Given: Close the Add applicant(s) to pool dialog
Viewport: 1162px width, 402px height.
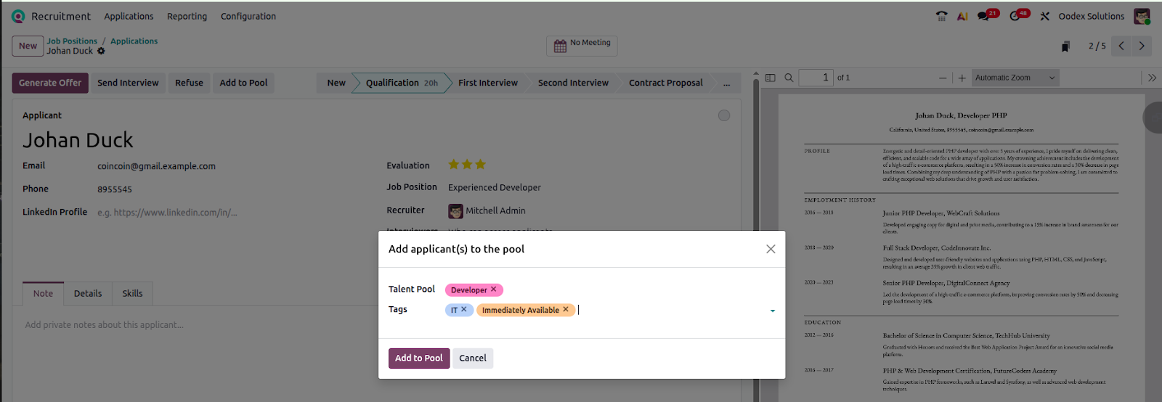Looking at the screenshot, I should [771, 249].
